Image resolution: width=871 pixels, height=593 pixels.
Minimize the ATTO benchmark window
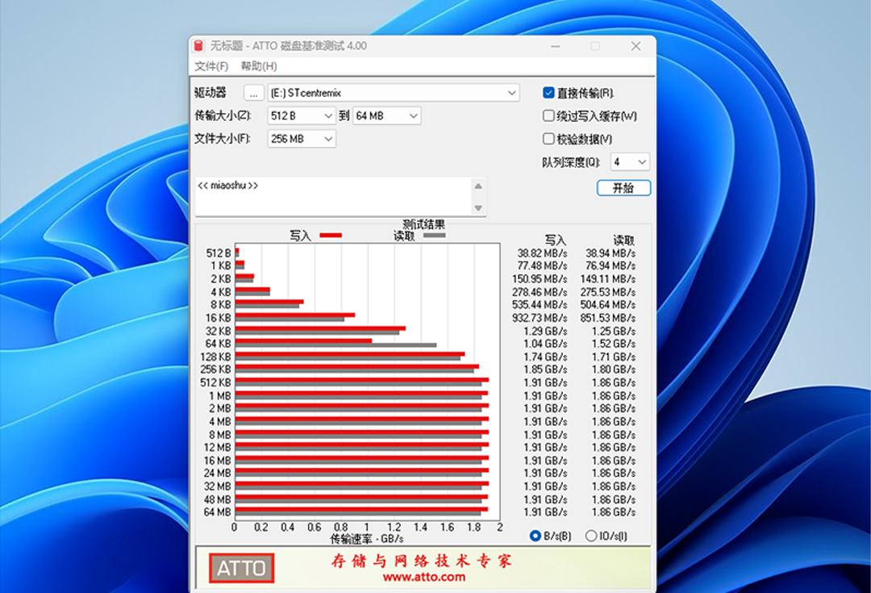pyautogui.click(x=554, y=46)
